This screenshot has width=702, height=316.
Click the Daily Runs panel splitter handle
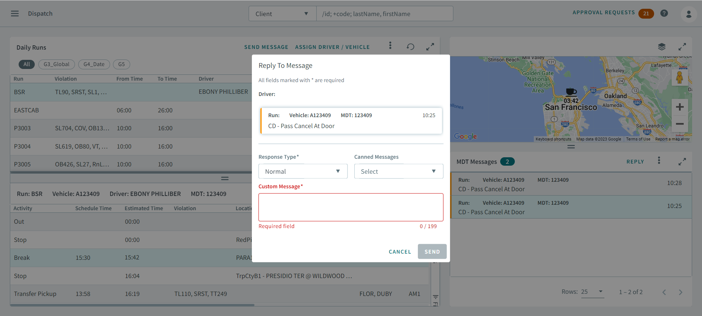coord(225,178)
